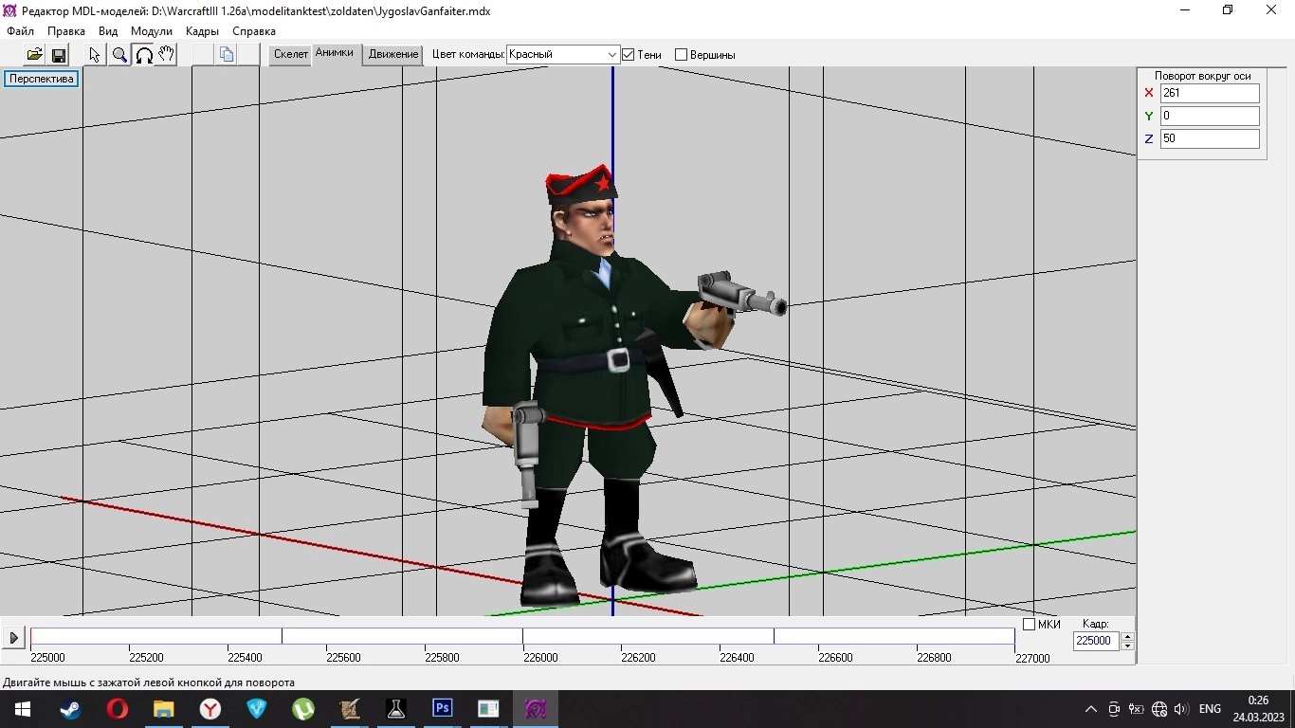
Task: Expand the Цвет команды team color dropdown
Action: tap(612, 55)
